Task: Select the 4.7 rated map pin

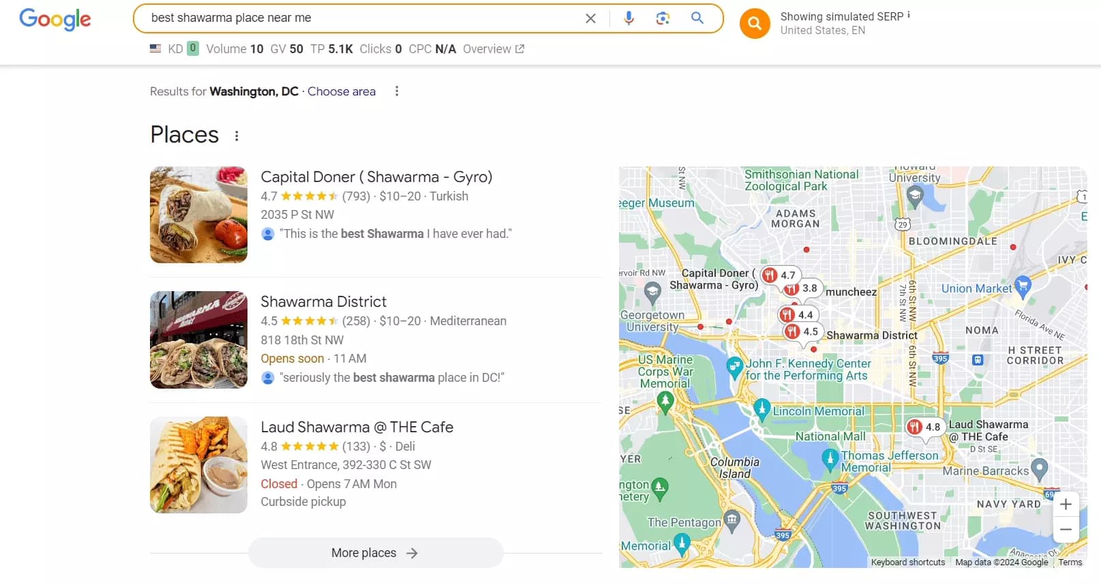Action: coord(779,275)
